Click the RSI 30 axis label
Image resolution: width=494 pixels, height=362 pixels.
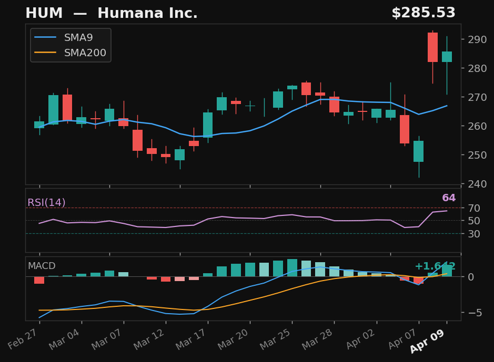pyautogui.click(x=474, y=234)
